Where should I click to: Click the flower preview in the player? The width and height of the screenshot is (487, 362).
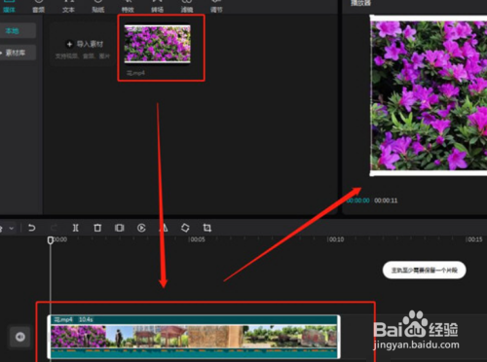(429, 95)
